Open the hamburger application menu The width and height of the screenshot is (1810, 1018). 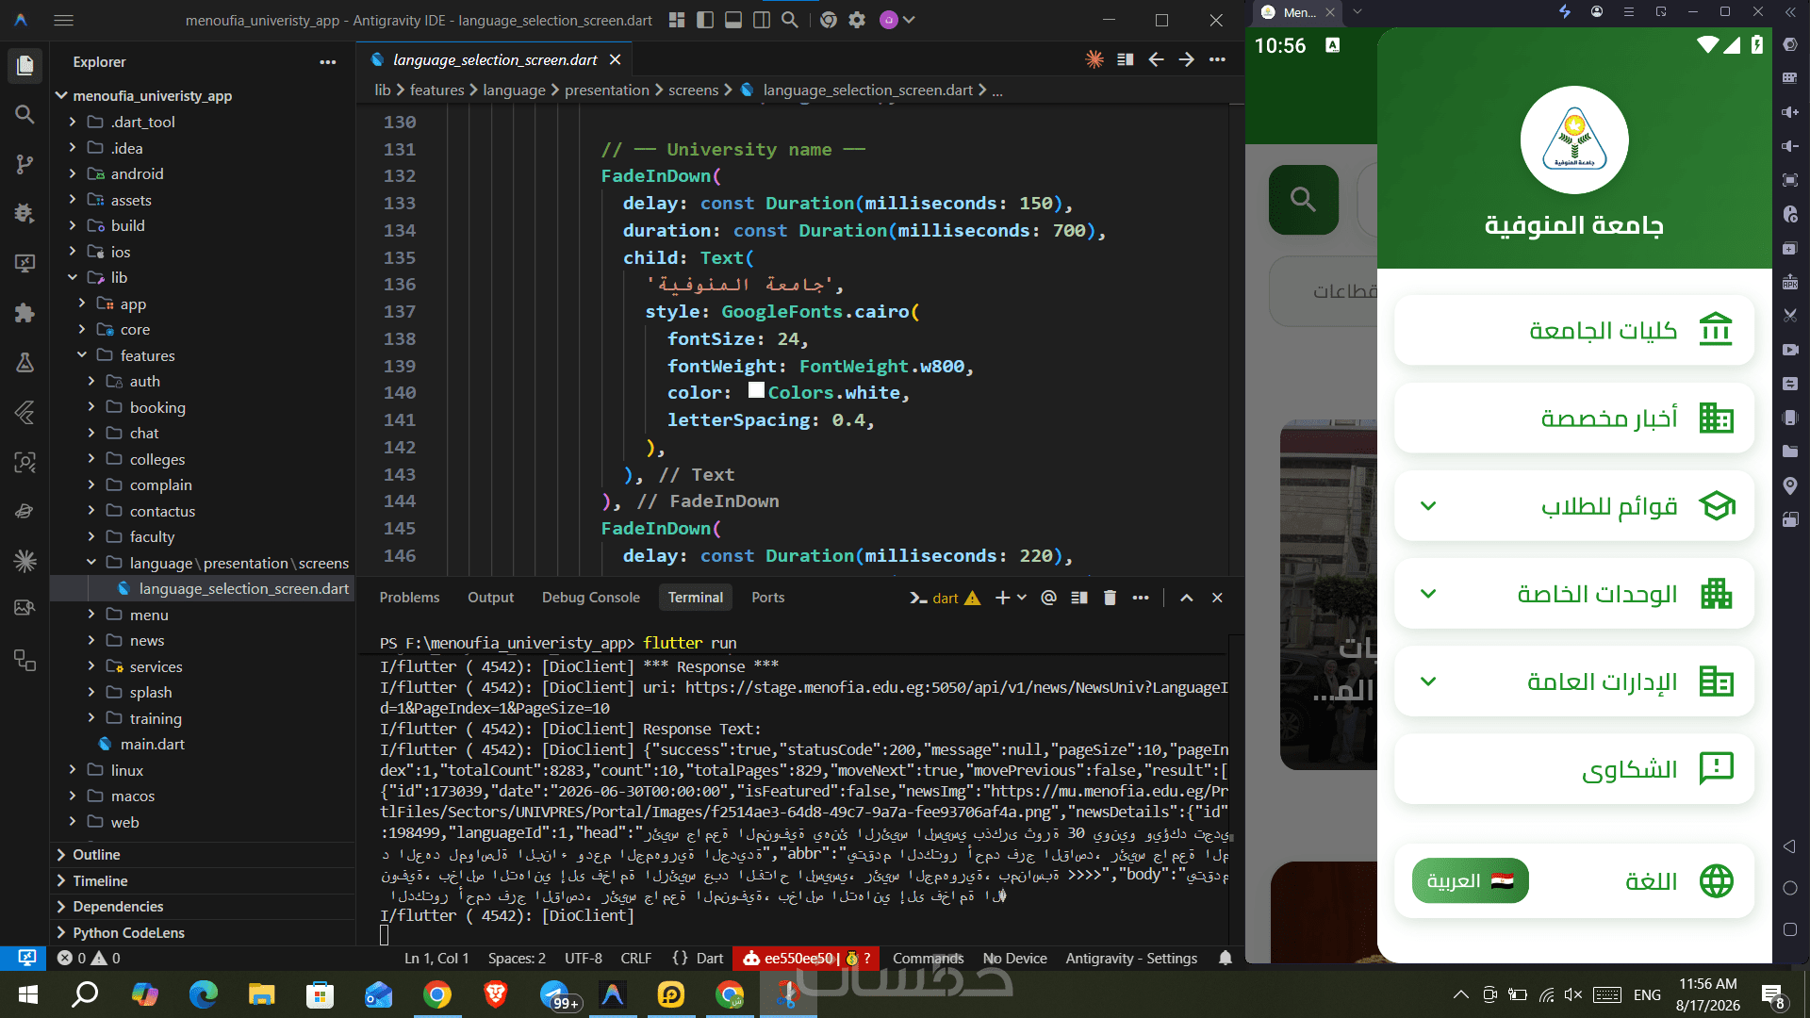point(63,20)
